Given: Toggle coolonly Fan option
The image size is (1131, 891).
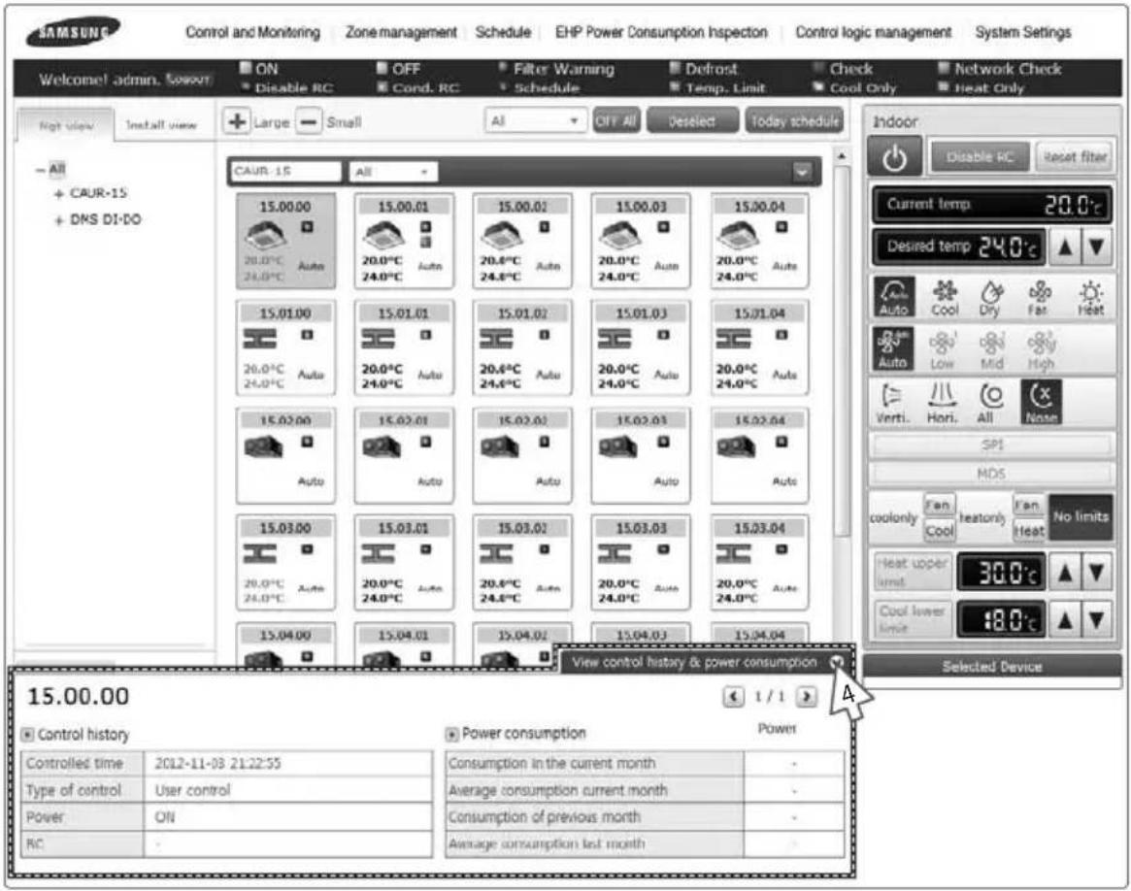Looking at the screenshot, I should [x=939, y=505].
